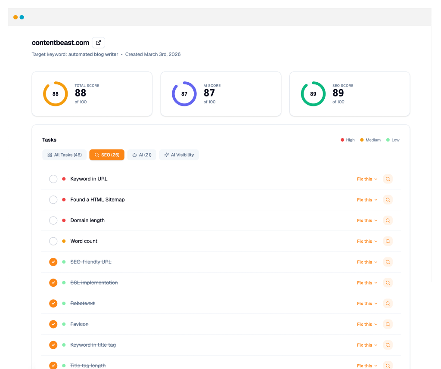Click magnifier icon for Keyword in URL

coord(388,179)
